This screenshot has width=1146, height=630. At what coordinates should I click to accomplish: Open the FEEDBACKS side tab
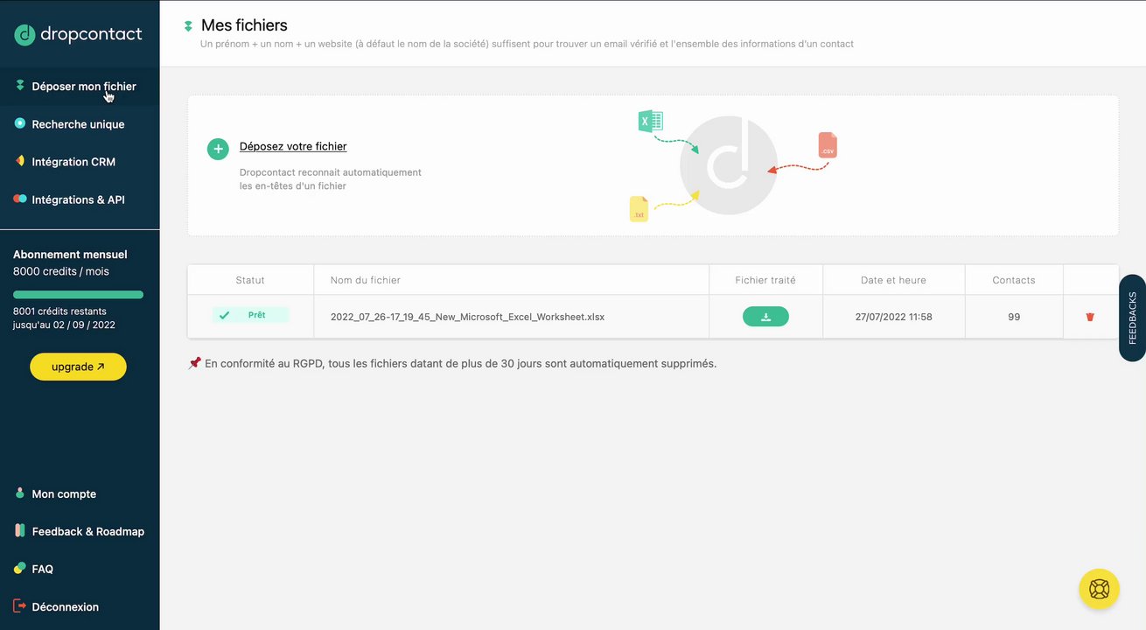1132,318
